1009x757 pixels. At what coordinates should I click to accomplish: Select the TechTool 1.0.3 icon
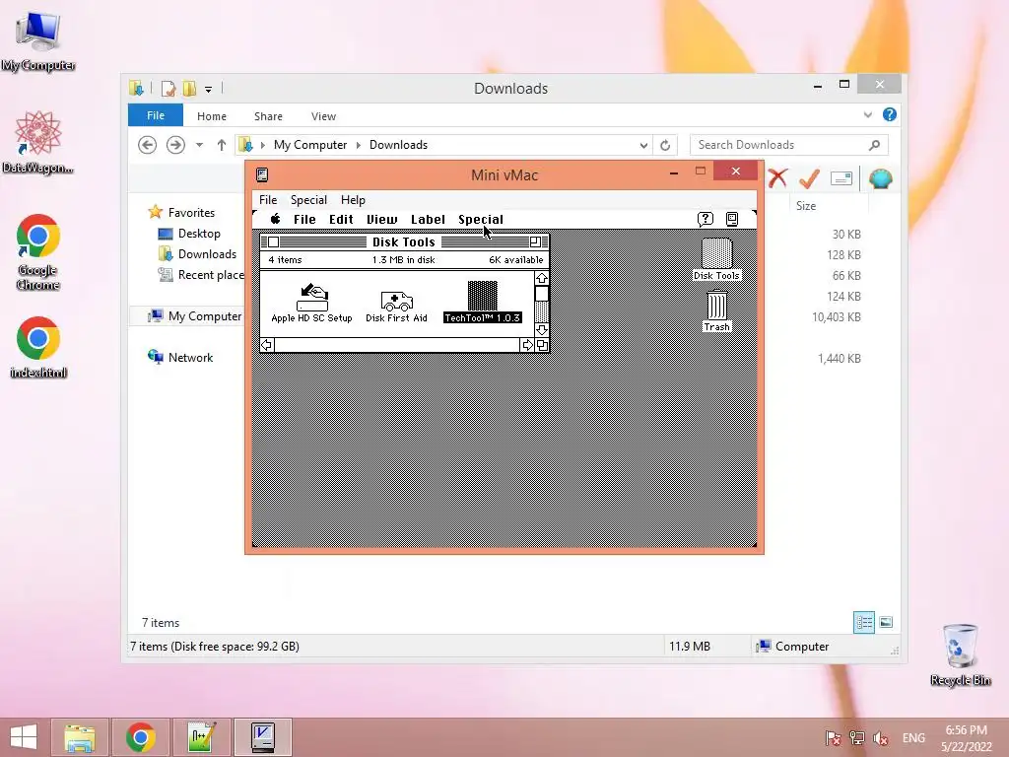[x=483, y=296]
